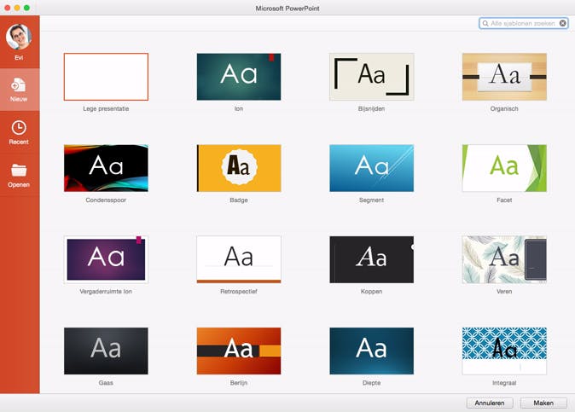Image resolution: width=575 pixels, height=412 pixels.
Task: Click the Vergaderruimte Ion label
Action: click(x=106, y=292)
